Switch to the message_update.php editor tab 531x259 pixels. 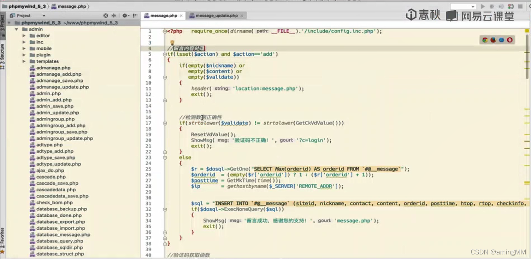[217, 16]
